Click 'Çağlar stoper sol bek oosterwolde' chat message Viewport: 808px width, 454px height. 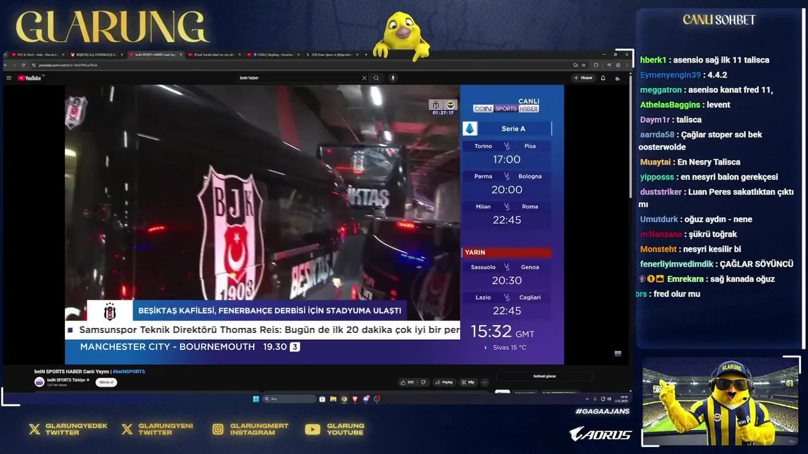click(701, 141)
